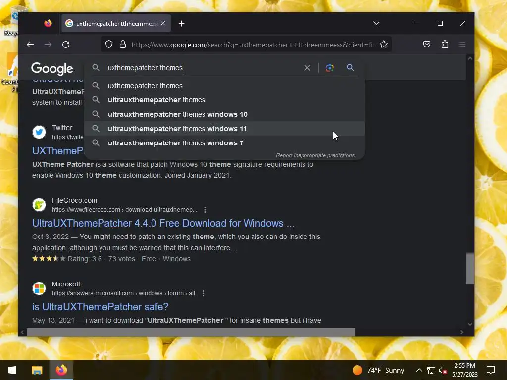Click horizontal scroll left arrow

22,332
